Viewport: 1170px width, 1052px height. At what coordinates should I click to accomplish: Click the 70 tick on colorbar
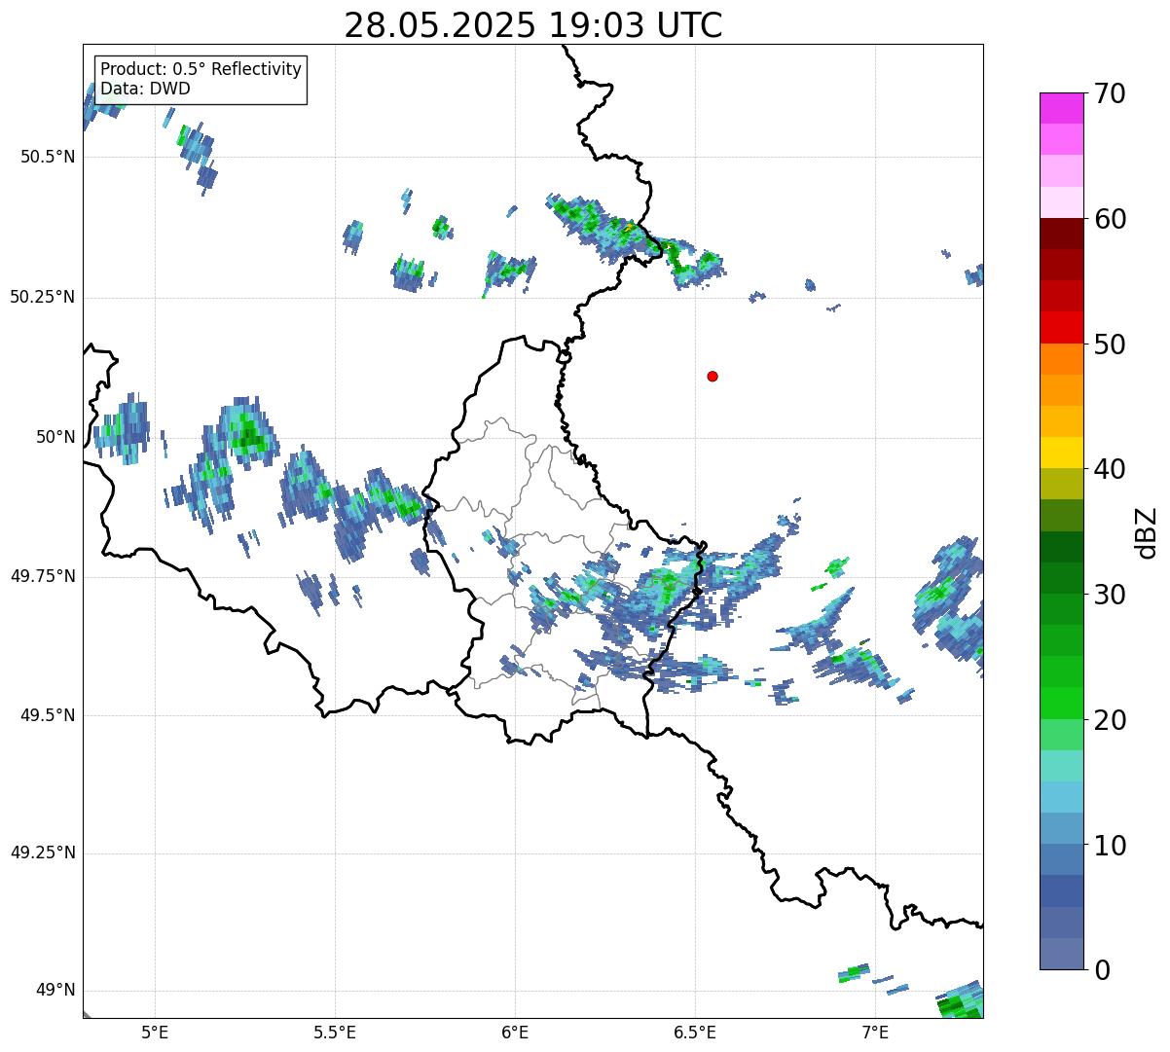point(1110,93)
